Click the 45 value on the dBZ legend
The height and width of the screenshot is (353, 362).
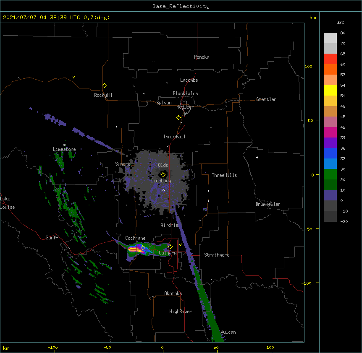point(343,117)
